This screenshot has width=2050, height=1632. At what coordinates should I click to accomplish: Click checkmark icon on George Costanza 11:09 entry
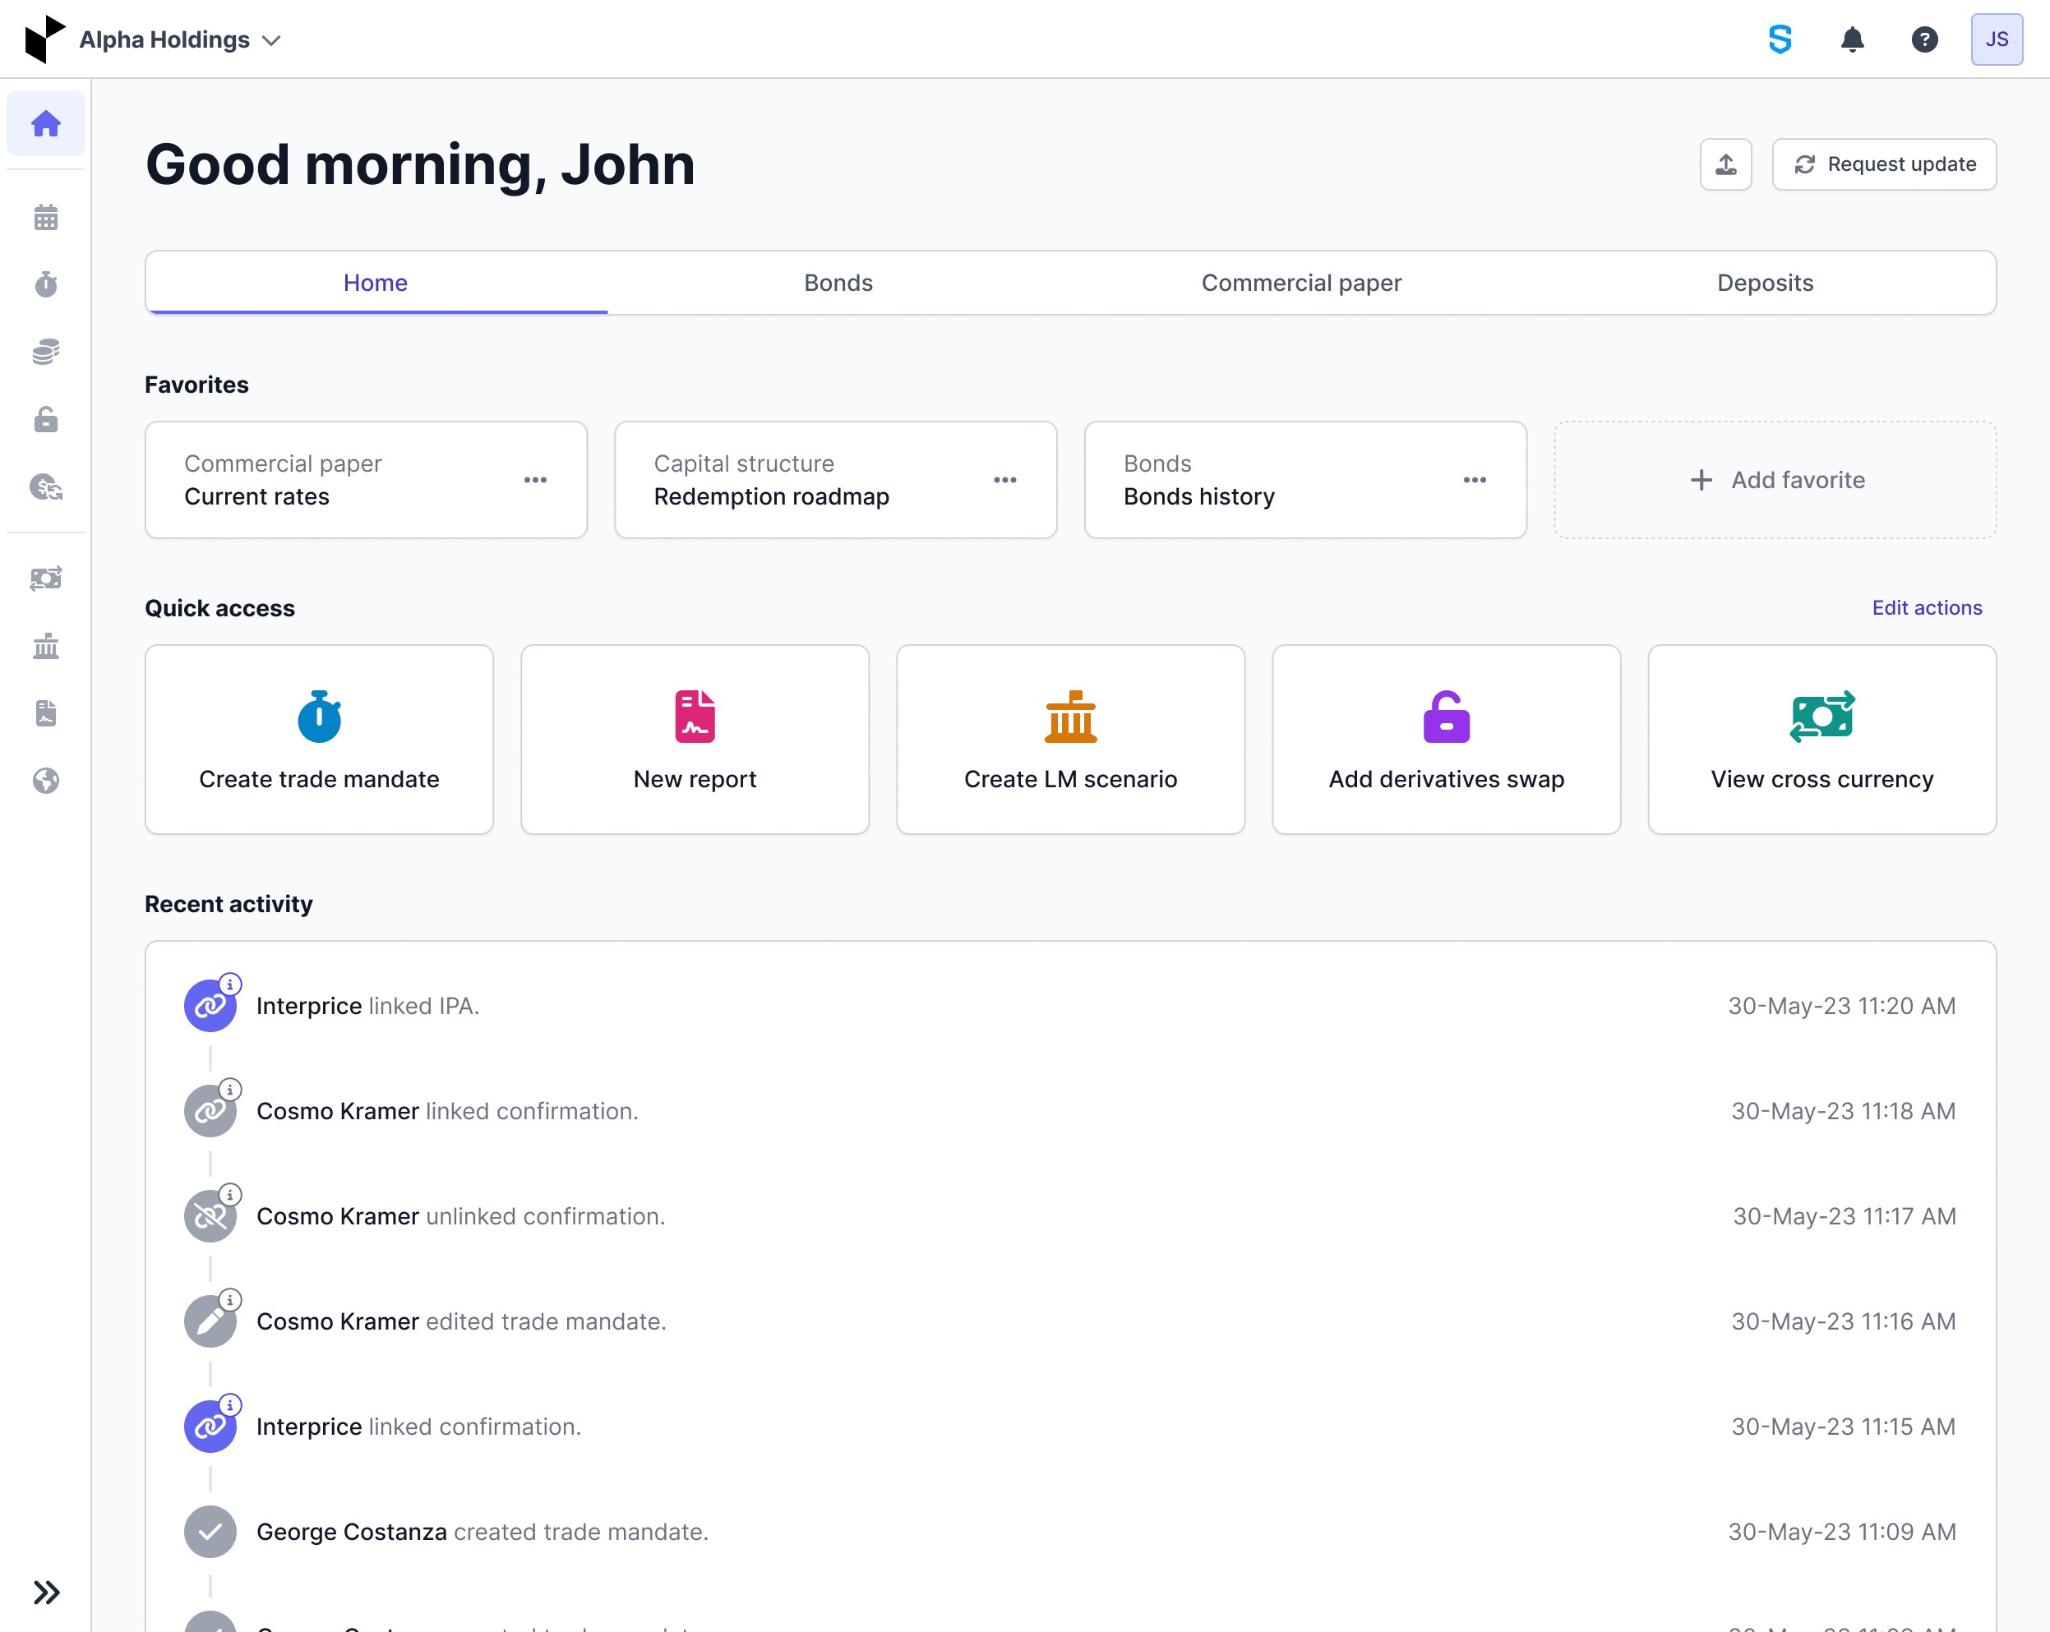click(x=210, y=1531)
